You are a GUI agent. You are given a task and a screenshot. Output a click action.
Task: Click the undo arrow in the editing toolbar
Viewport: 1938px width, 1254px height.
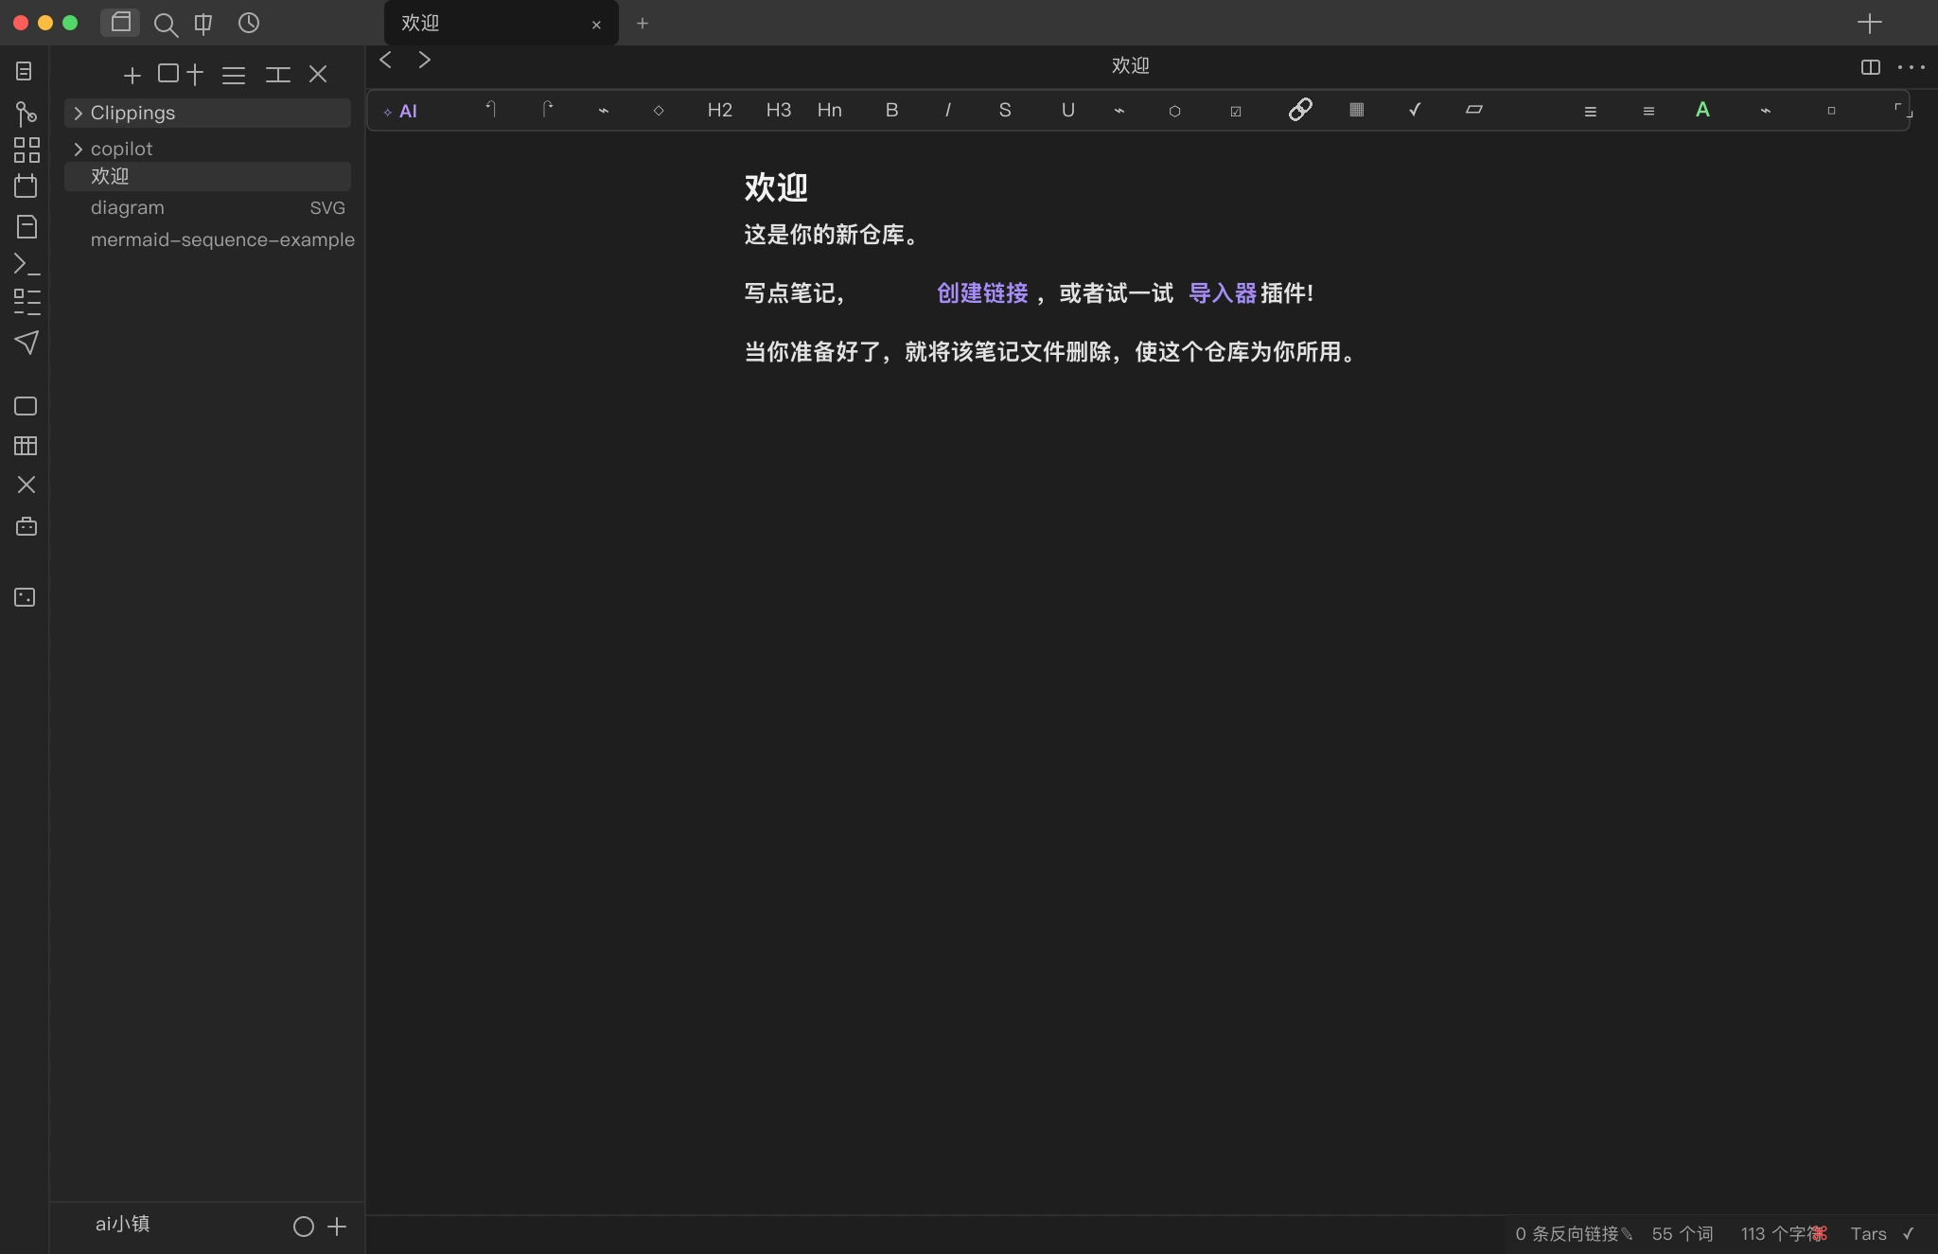point(490,110)
